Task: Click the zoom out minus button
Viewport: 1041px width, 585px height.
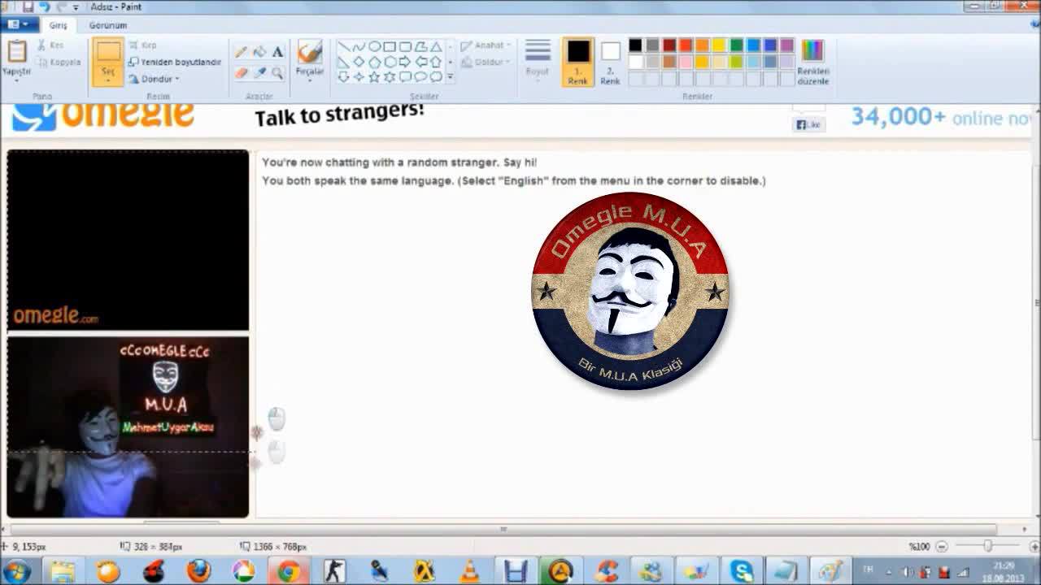Action: [942, 547]
